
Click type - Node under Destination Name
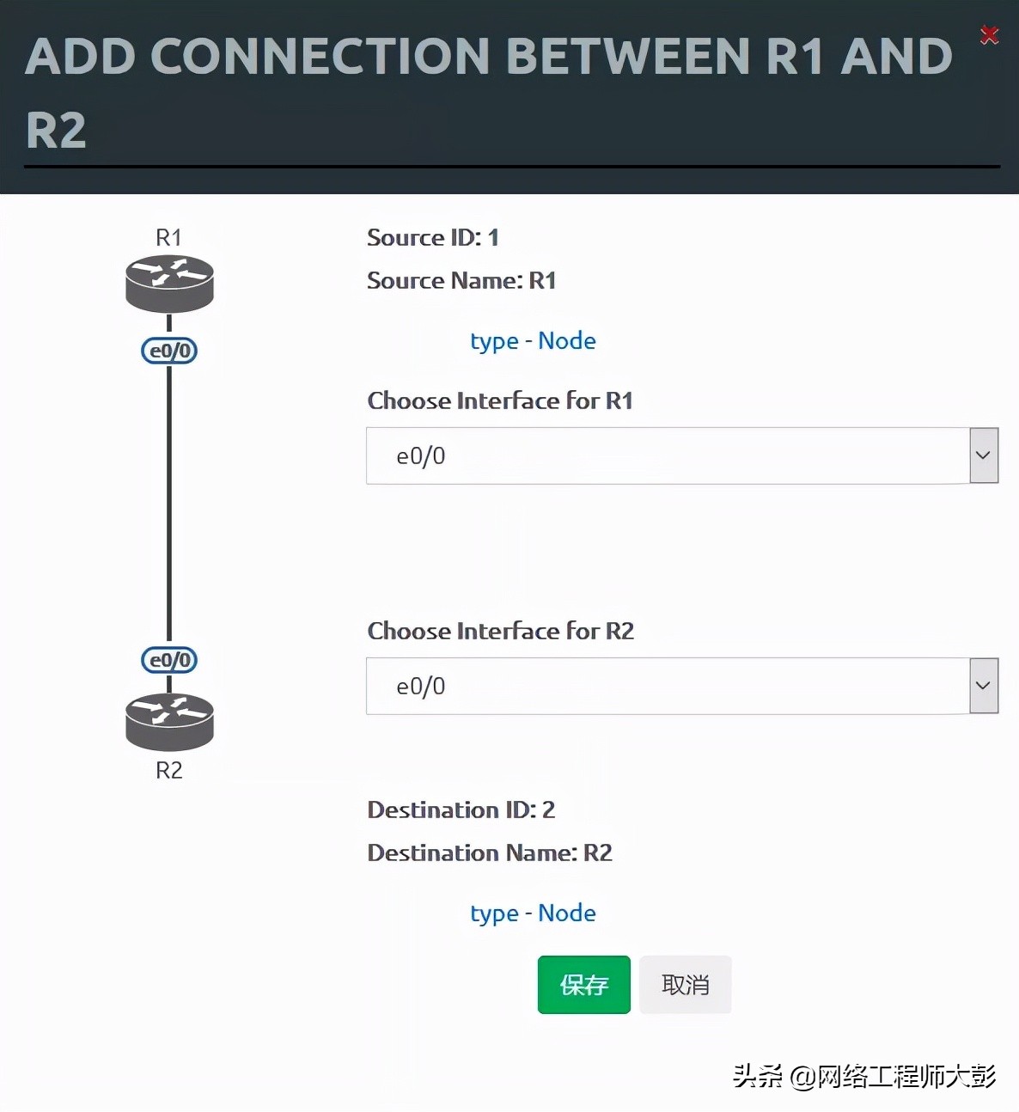point(533,913)
